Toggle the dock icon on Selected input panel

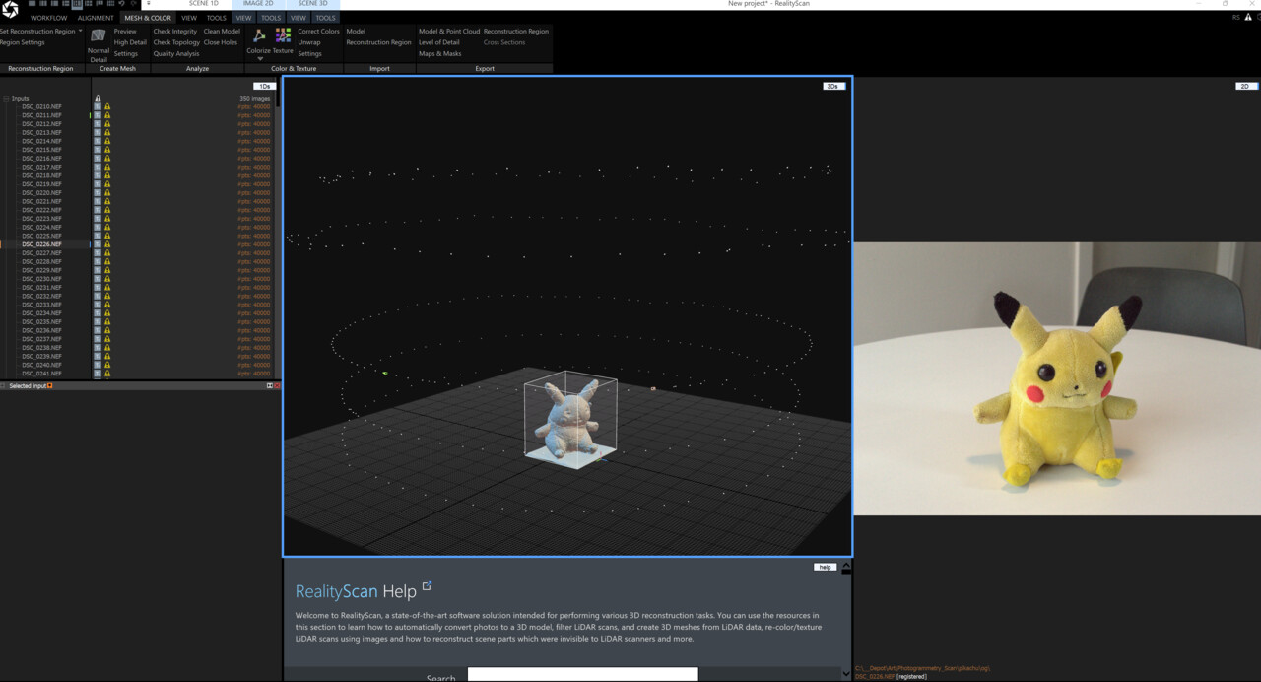click(x=269, y=386)
